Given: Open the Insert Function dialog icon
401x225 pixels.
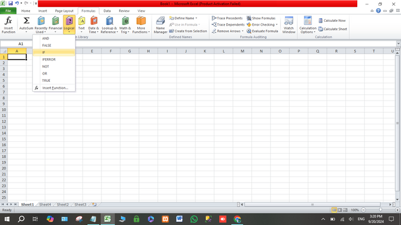Looking at the screenshot, I should 8,25.
